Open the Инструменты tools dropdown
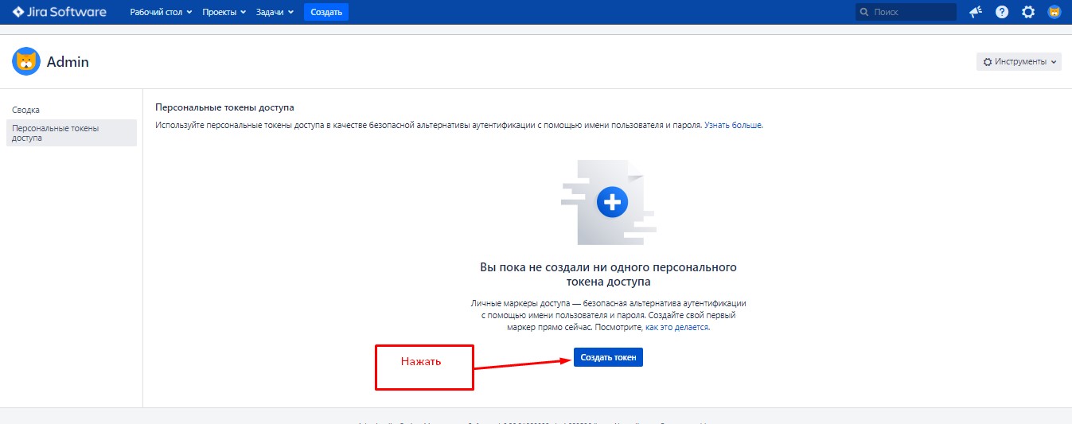 1019,62
